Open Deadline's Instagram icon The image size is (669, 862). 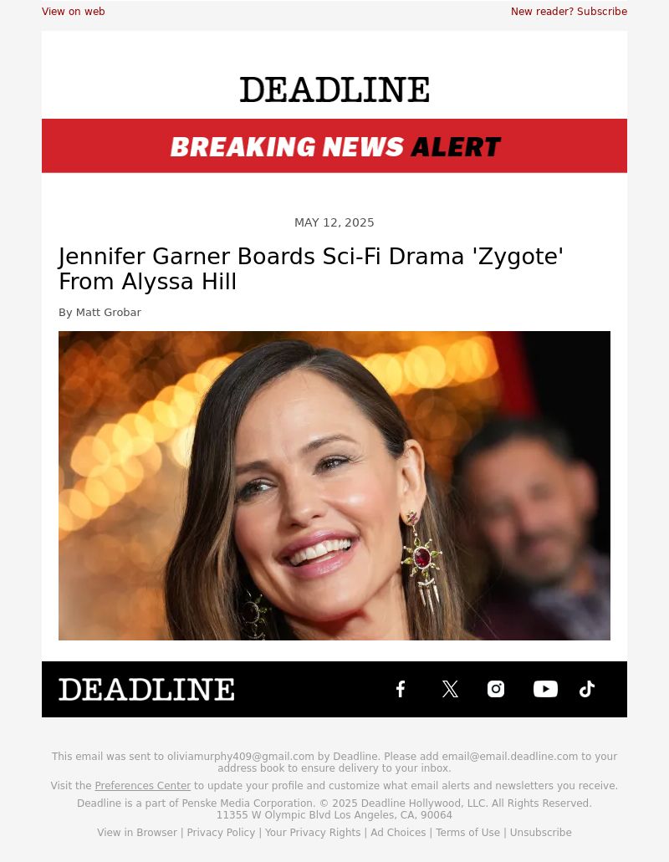(x=496, y=689)
